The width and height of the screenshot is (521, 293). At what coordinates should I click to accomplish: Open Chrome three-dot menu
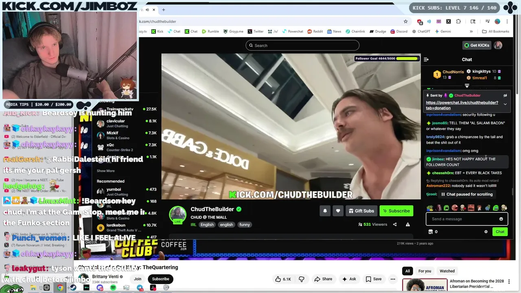(x=507, y=22)
